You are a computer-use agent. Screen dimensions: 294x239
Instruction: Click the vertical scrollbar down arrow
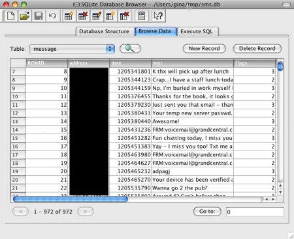(280, 192)
